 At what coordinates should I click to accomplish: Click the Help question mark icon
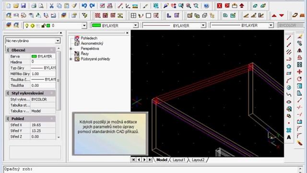(206, 6)
